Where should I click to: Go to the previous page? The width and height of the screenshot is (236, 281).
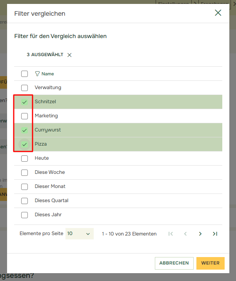point(185,234)
